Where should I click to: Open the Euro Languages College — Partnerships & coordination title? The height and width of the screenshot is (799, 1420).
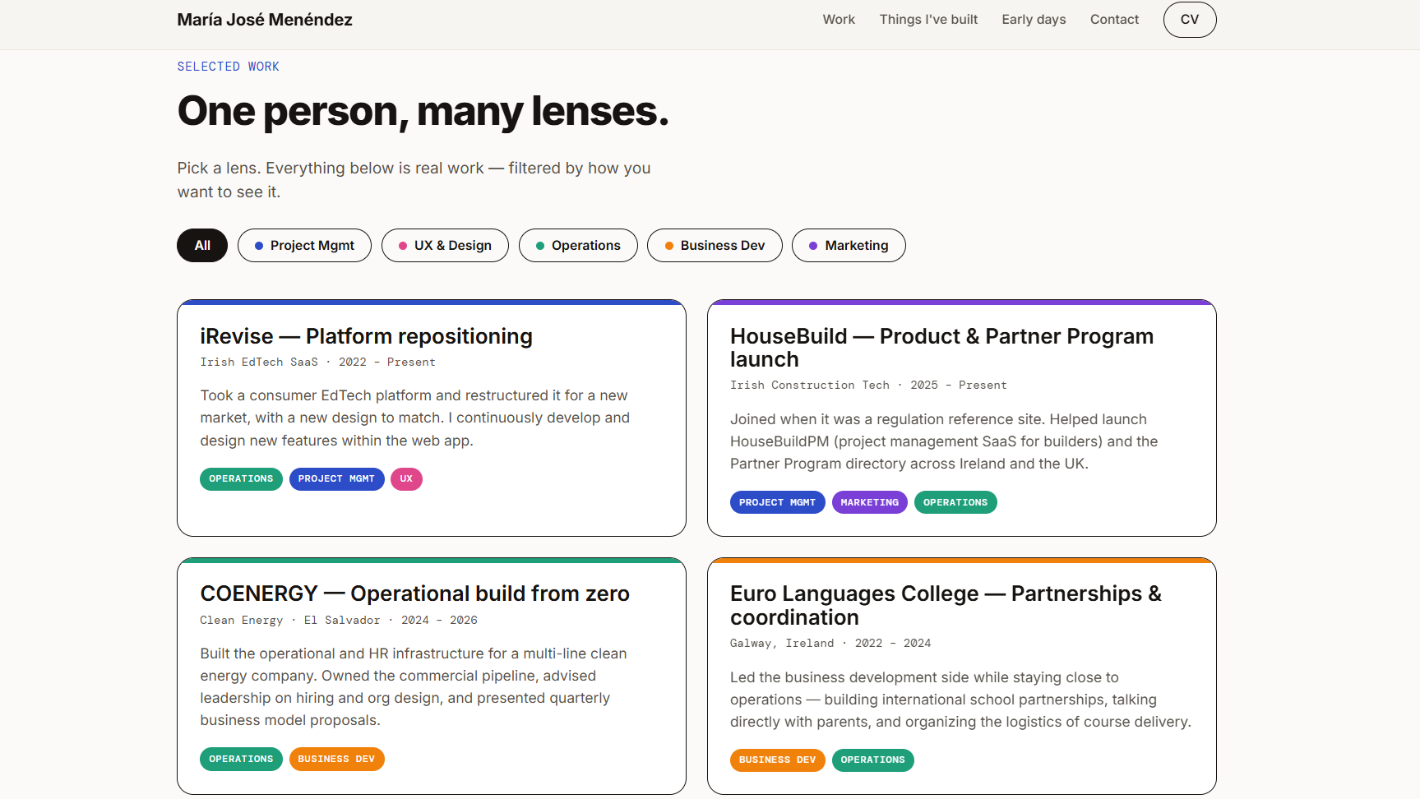[x=946, y=606]
